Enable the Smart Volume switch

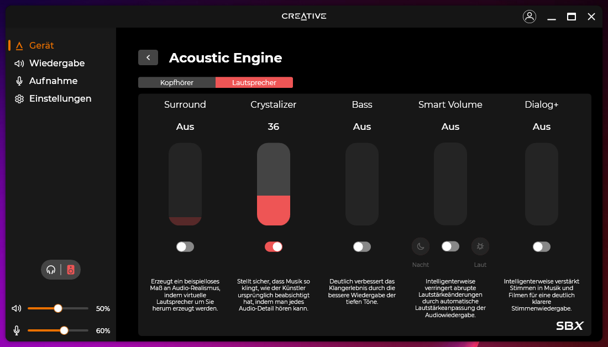tap(450, 246)
